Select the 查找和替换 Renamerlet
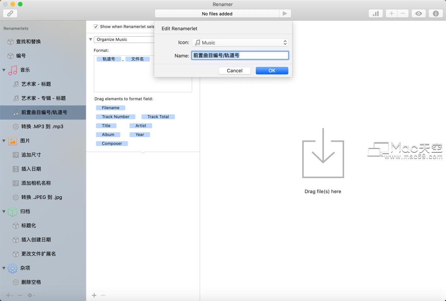This screenshot has height=301, width=446. tap(29, 42)
